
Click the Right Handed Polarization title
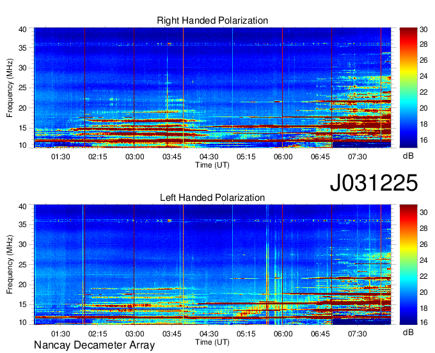tap(212, 20)
